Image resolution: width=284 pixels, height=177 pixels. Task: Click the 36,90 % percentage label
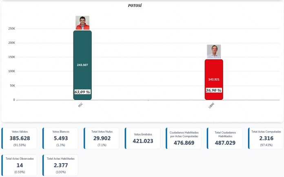pyautogui.click(x=214, y=91)
